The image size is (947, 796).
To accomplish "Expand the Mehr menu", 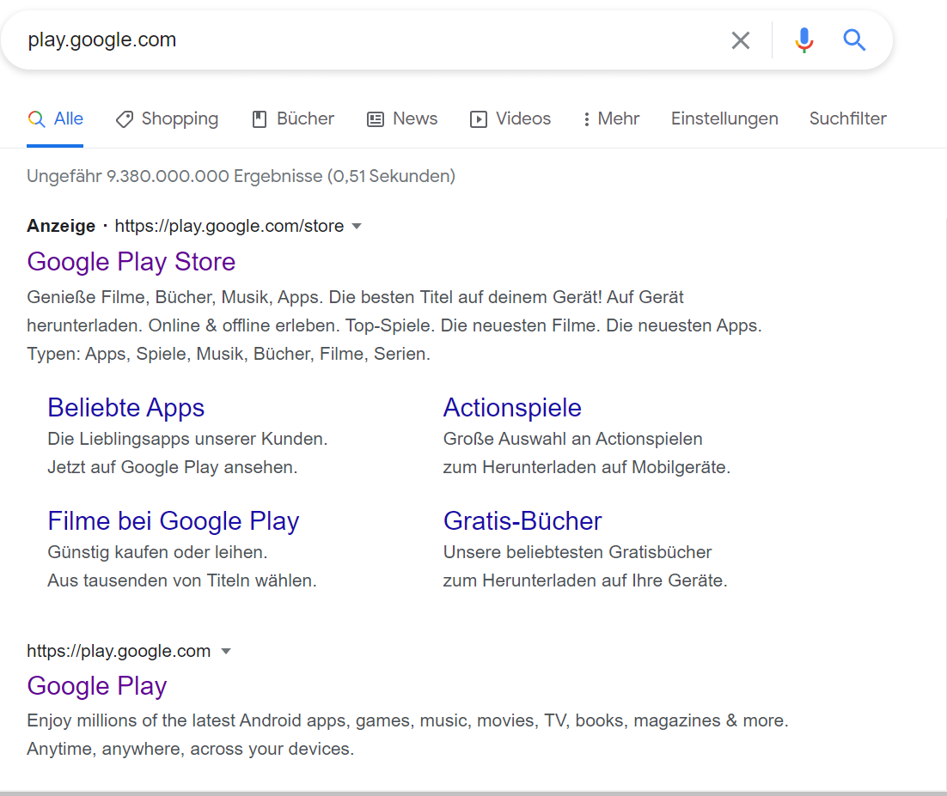I will [611, 118].
